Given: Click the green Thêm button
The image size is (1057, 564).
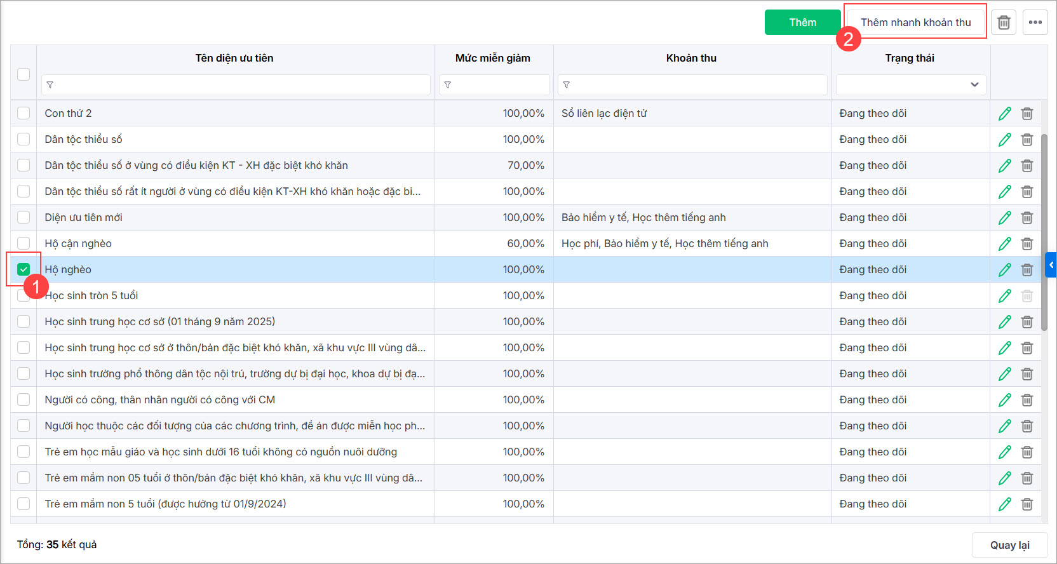Looking at the screenshot, I should click(802, 23).
